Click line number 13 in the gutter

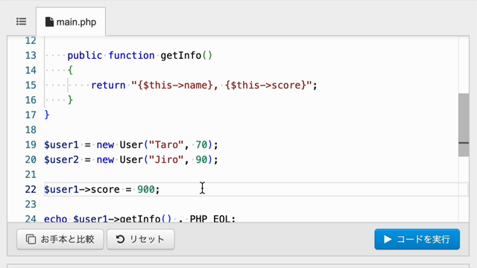pos(31,55)
